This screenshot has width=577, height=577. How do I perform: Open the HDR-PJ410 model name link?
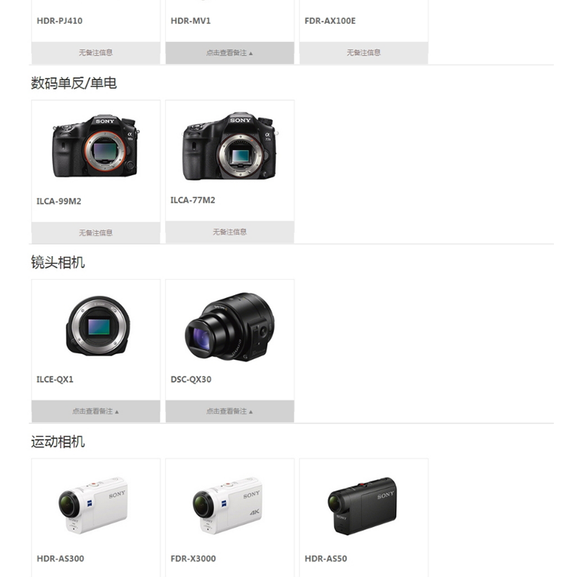point(60,21)
